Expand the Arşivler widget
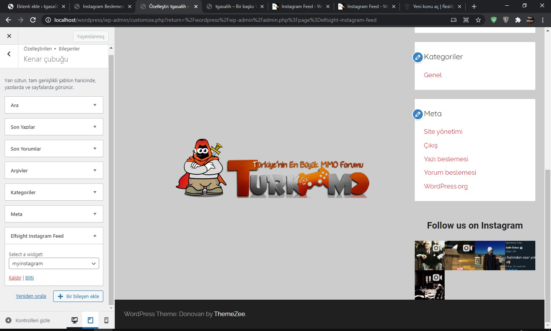 click(x=54, y=170)
